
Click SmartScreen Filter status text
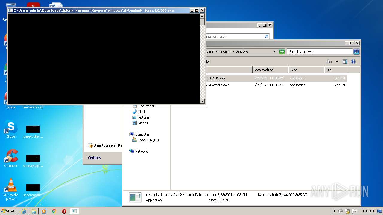pos(108,145)
